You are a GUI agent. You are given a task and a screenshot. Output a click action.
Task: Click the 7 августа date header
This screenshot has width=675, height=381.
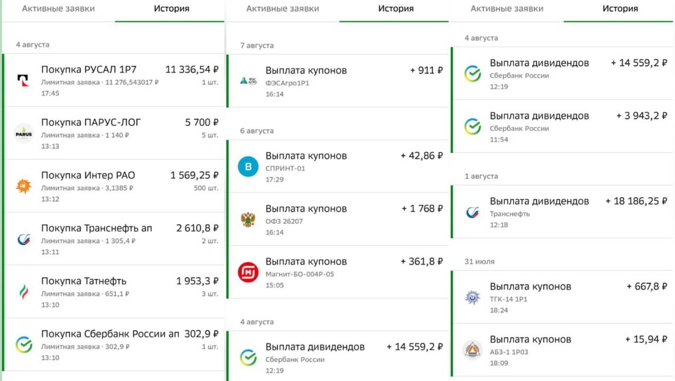click(257, 46)
